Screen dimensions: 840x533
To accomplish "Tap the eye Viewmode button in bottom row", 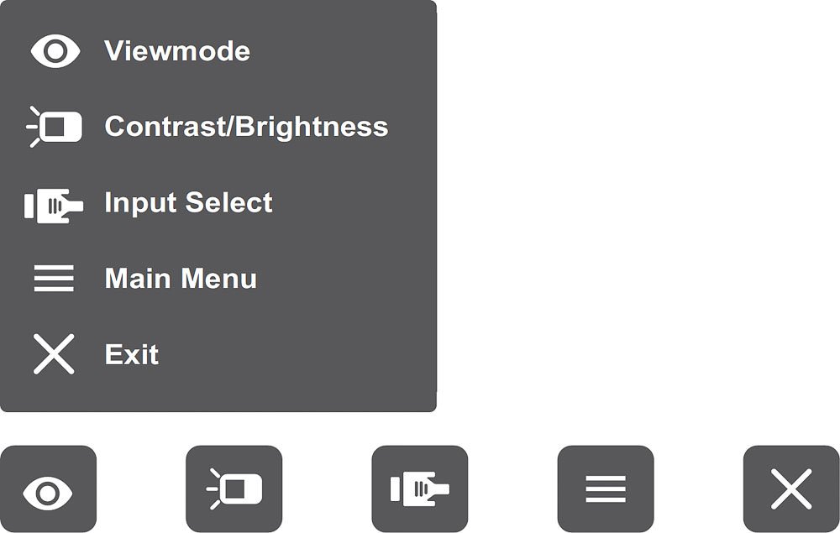I will pyautogui.click(x=48, y=489).
